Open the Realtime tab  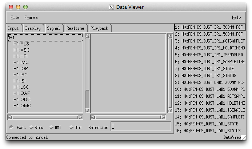tap(75, 28)
